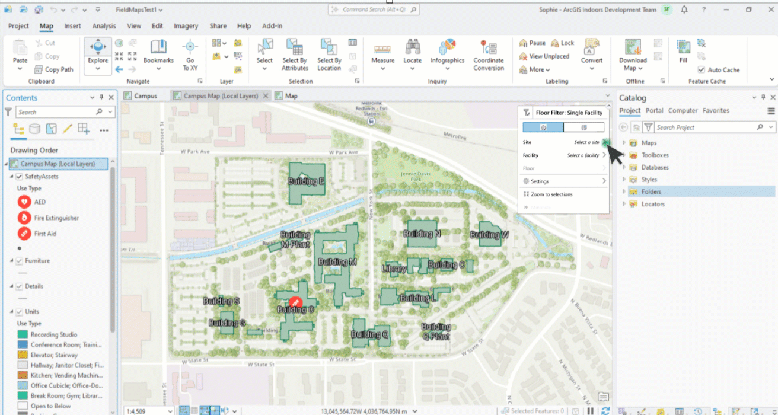Toggle Units layer visibility
This screenshot has width=778, height=415.
click(x=20, y=312)
